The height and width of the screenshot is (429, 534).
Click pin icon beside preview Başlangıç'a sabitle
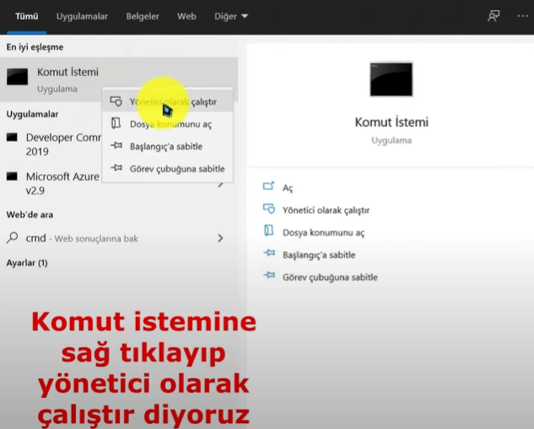pos(269,253)
